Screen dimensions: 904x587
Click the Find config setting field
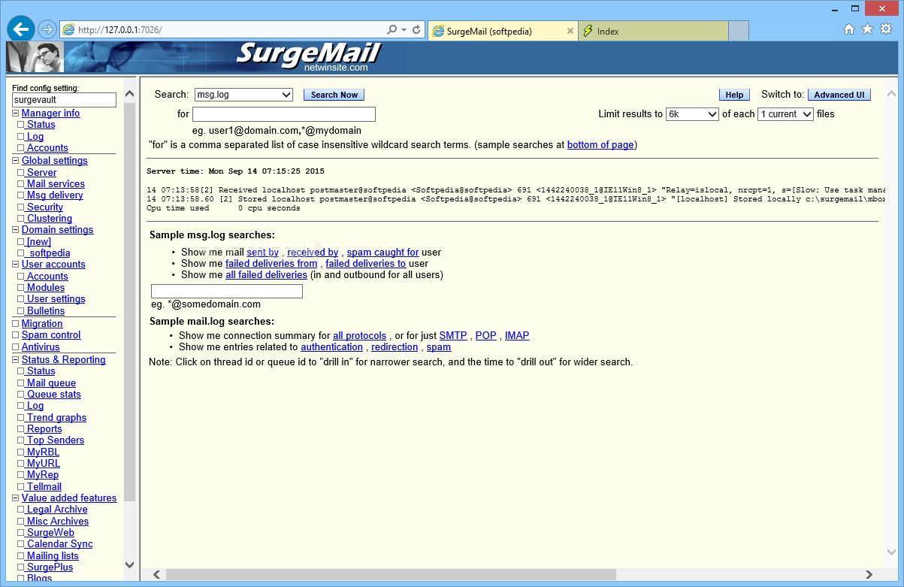tap(64, 100)
